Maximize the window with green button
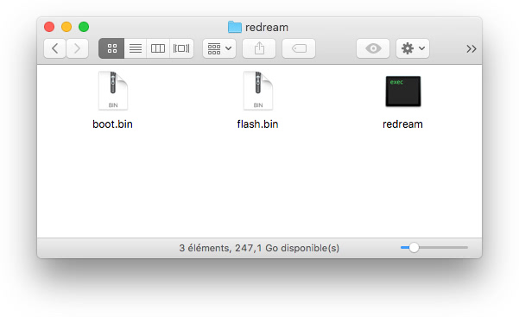519x317 pixels. [84, 27]
